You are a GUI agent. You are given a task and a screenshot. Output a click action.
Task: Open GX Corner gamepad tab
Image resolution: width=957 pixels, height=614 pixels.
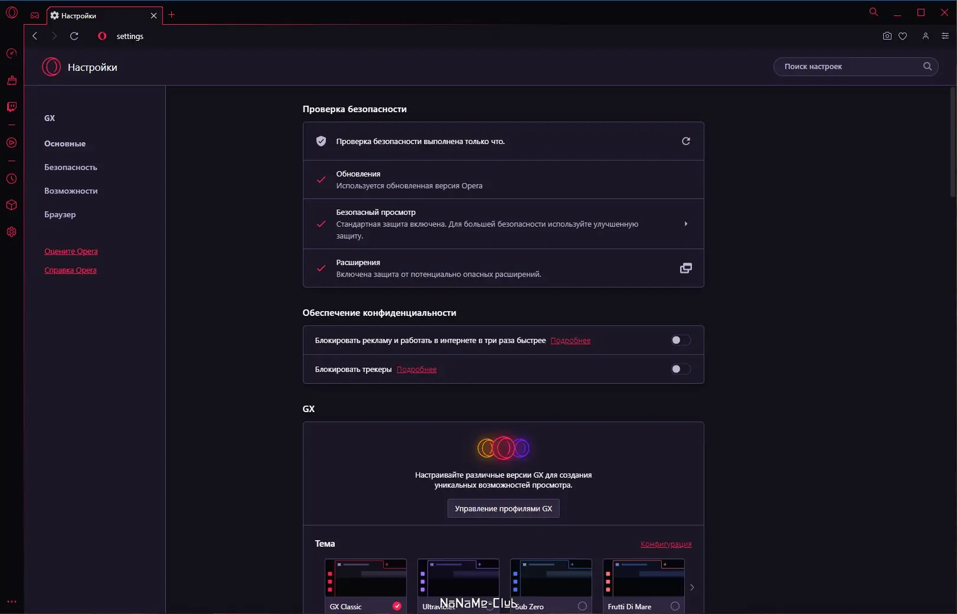(x=35, y=15)
